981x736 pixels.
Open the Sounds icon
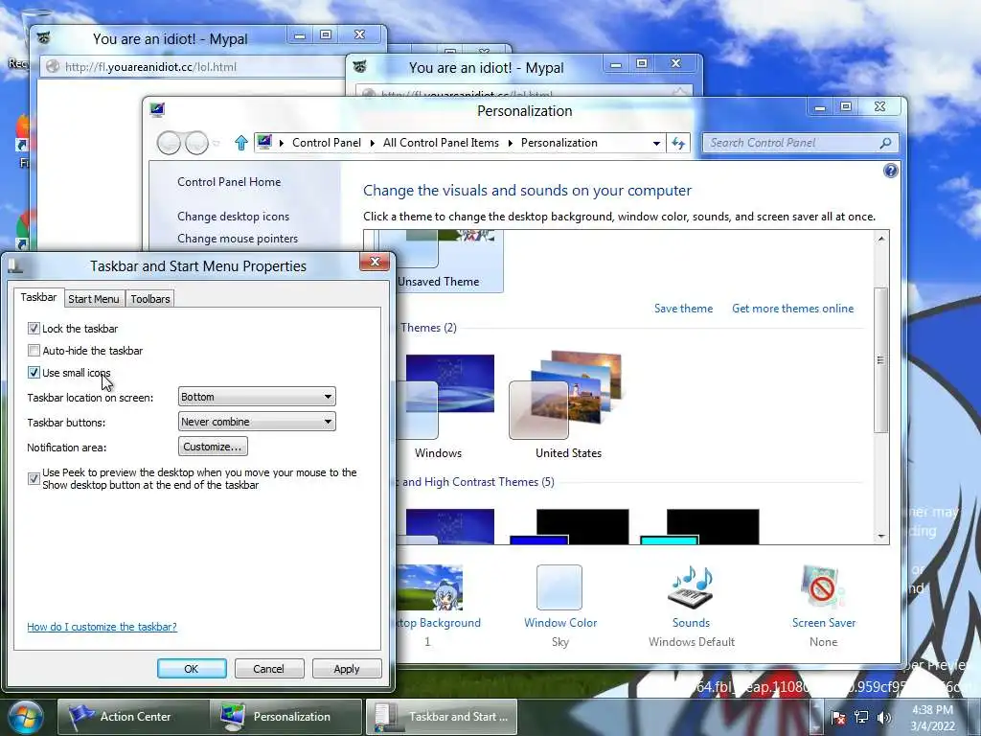[691, 587]
